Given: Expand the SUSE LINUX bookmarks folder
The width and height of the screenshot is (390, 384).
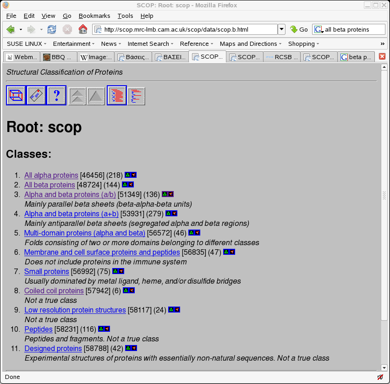Looking at the screenshot, I should coord(27,44).
